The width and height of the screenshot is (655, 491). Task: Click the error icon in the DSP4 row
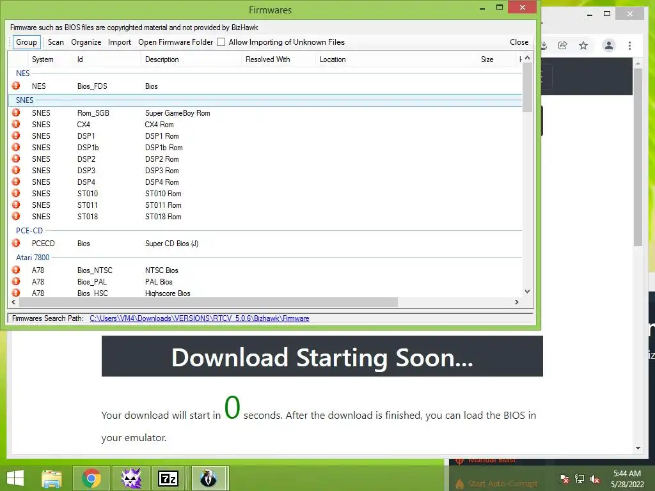tap(16, 182)
